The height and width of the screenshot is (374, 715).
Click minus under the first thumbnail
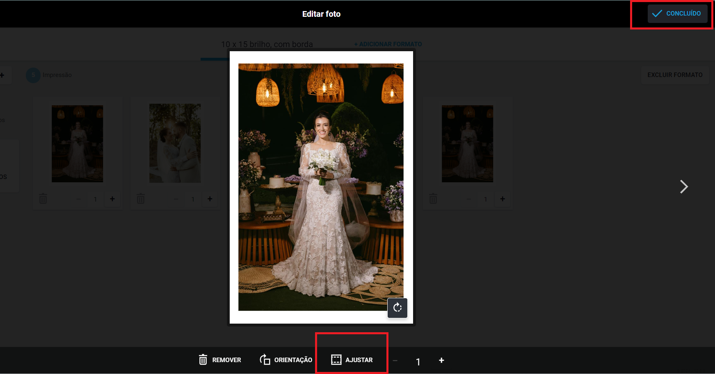pos(78,199)
